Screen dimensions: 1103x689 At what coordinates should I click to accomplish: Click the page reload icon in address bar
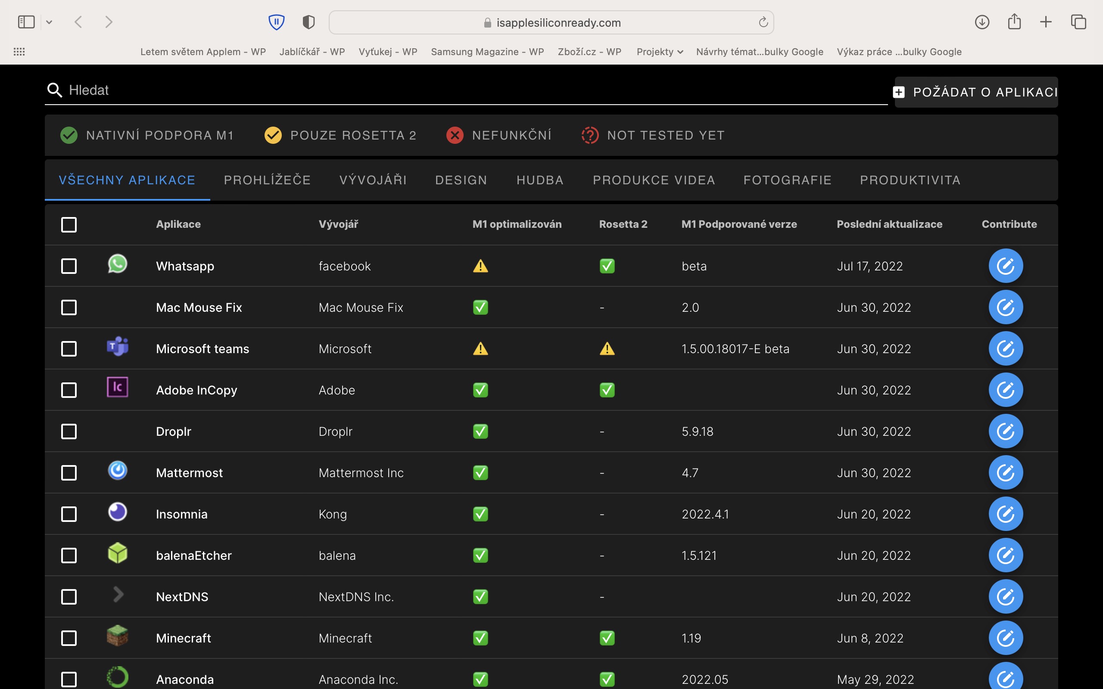pyautogui.click(x=763, y=22)
